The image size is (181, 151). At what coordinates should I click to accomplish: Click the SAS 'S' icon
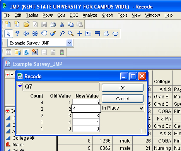[26, 52]
